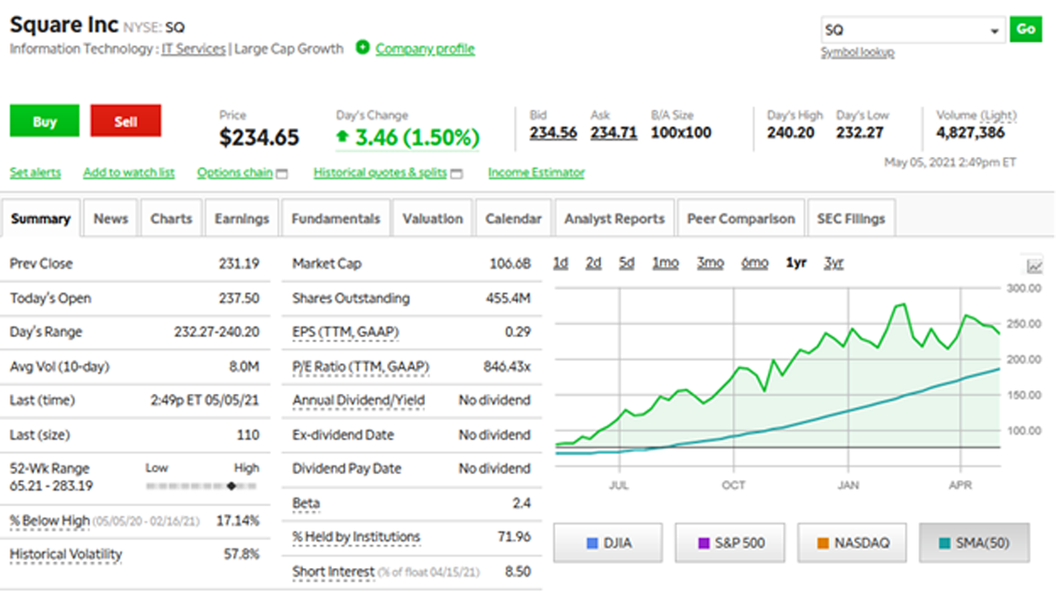Click the Set alerts link
1056x602 pixels.
pos(36,172)
